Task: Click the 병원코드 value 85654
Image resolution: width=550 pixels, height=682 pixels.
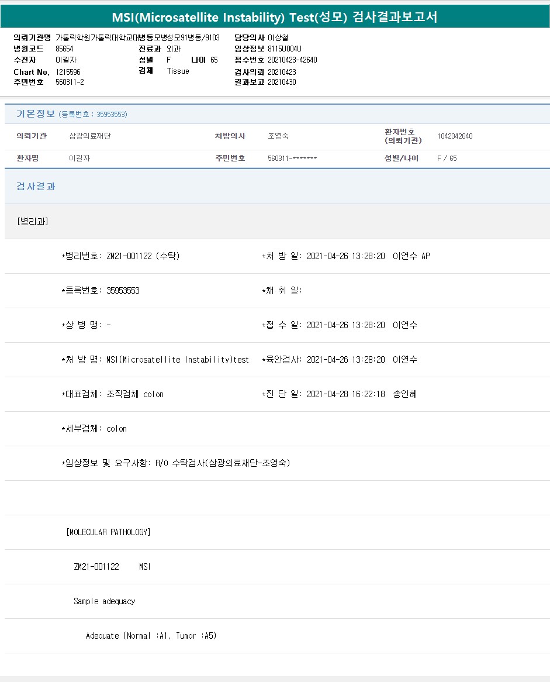Action: (x=64, y=49)
